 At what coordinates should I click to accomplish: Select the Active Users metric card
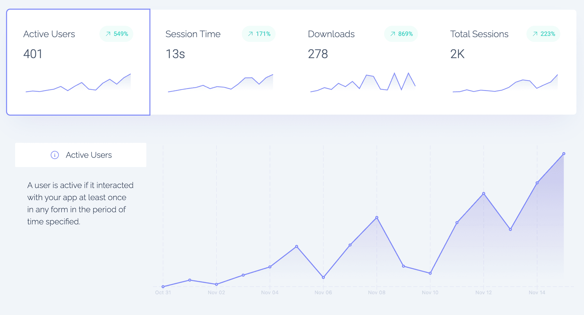[x=78, y=62]
